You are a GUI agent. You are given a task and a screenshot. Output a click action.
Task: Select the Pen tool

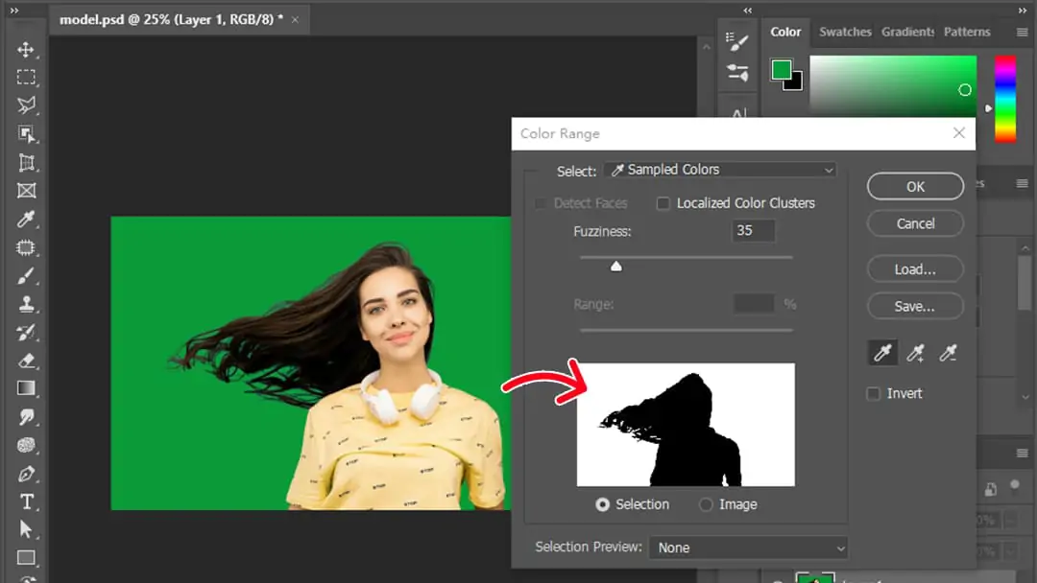pyautogui.click(x=26, y=474)
